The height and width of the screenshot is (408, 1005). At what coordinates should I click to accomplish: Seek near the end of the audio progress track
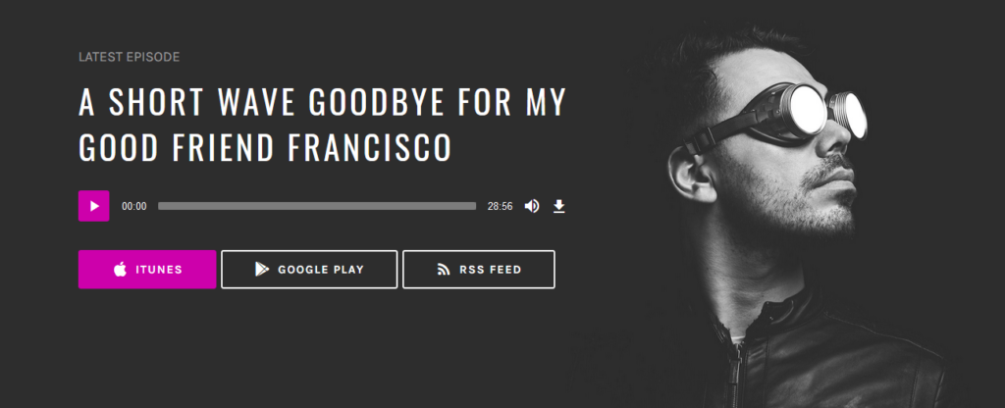(471, 206)
